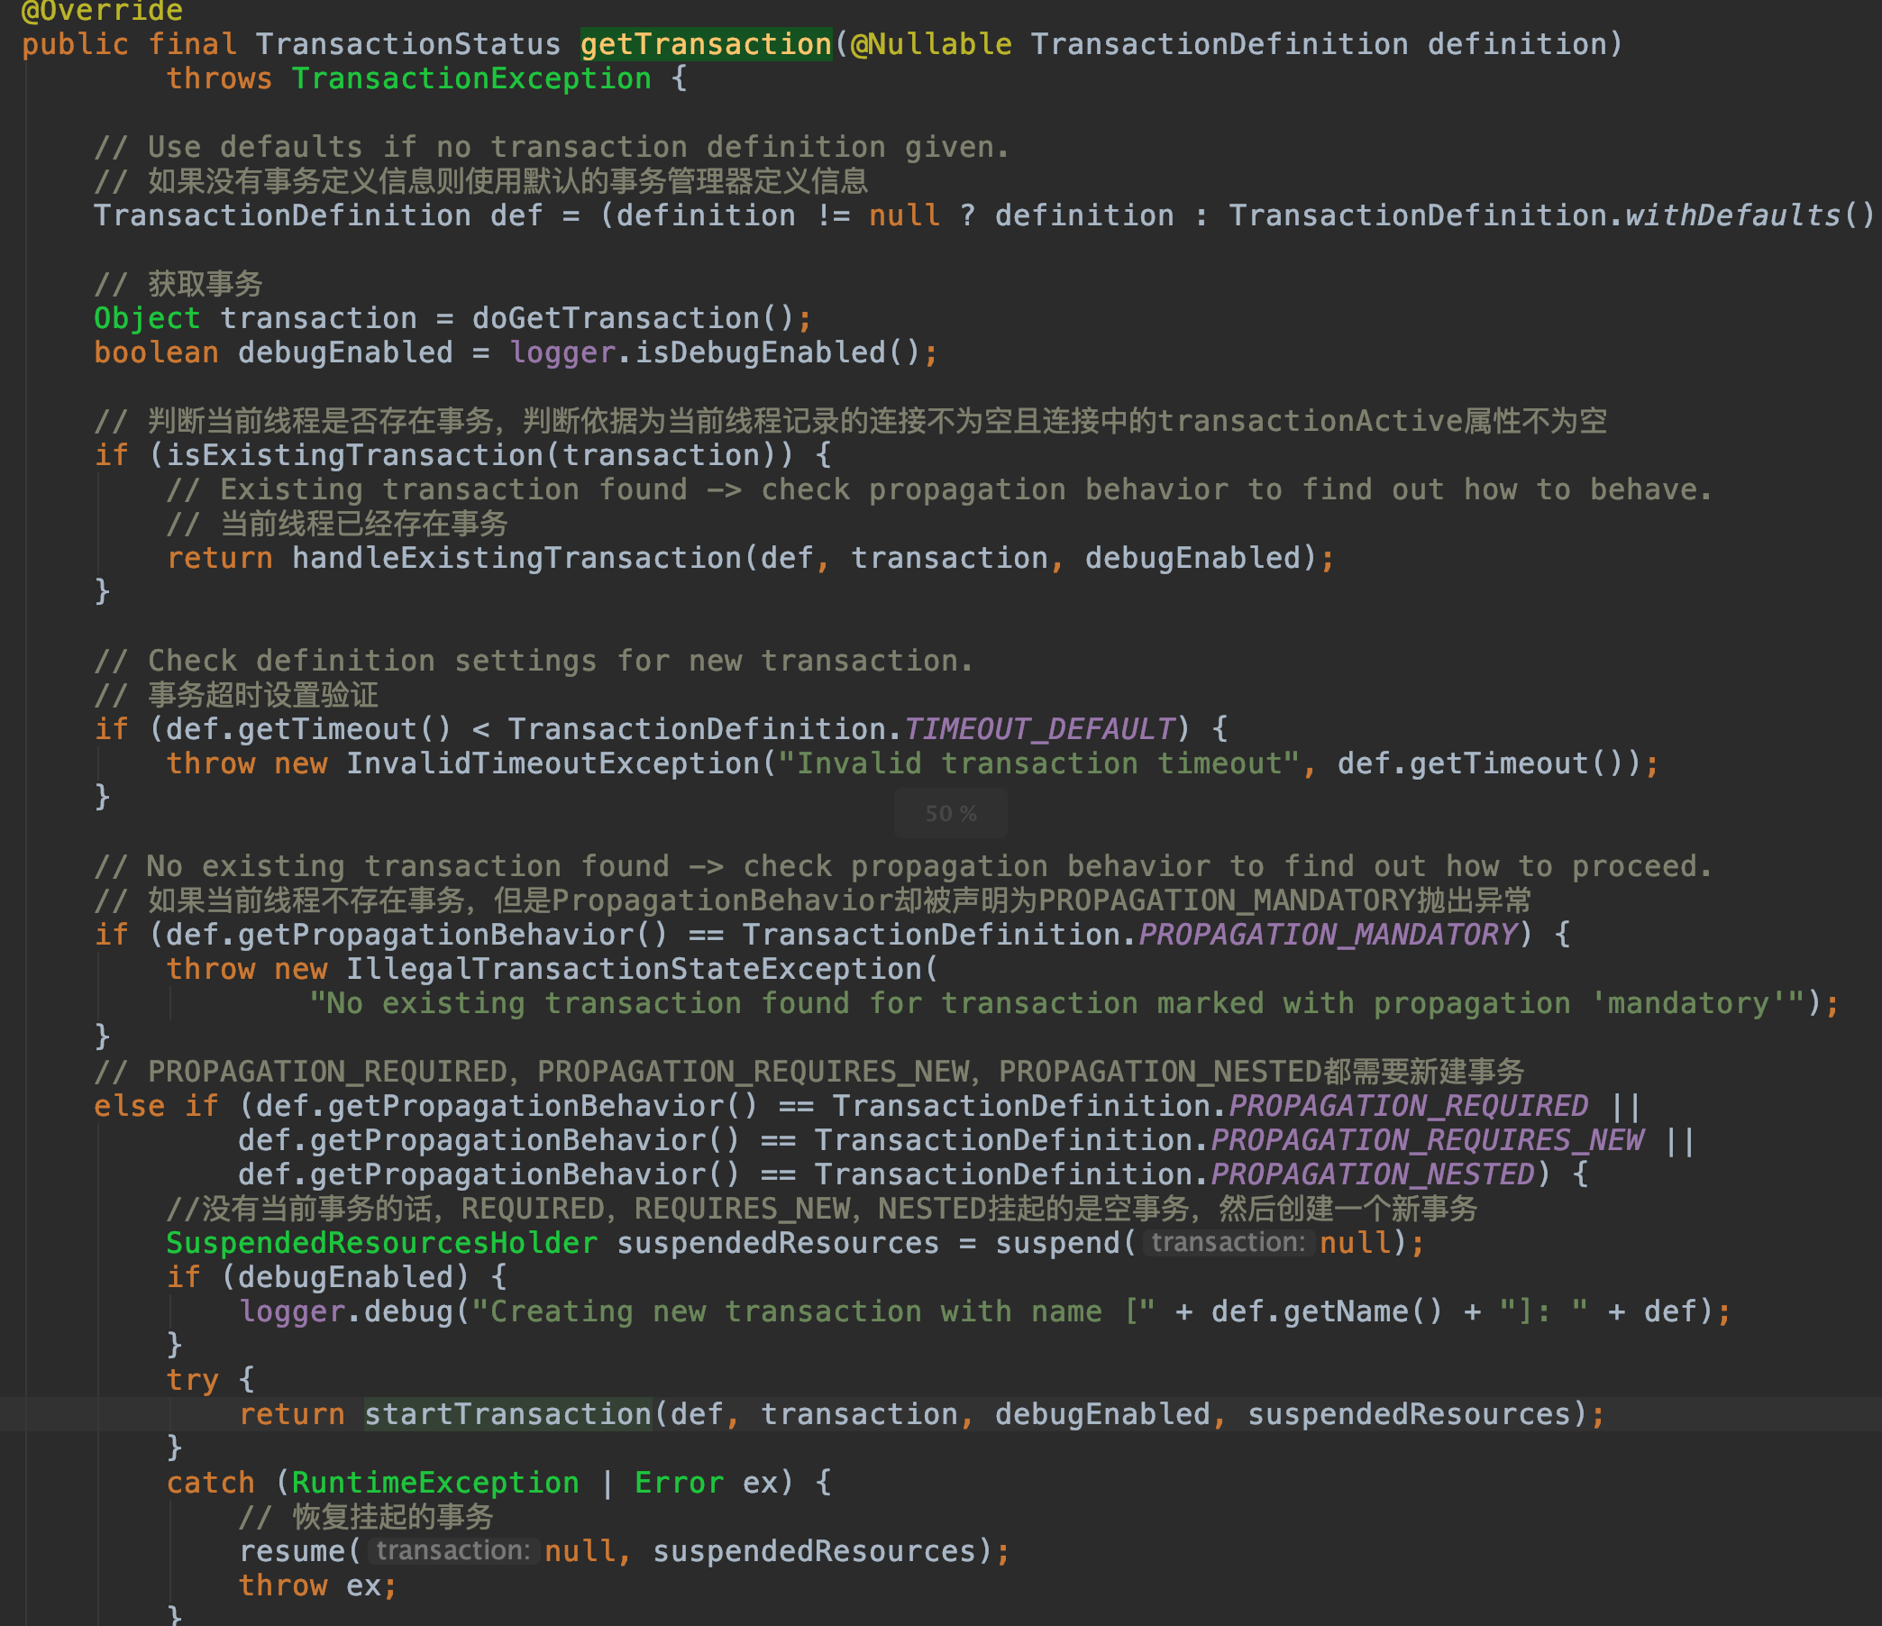Click the SuspendedResourcesHolder type name

(x=381, y=1242)
